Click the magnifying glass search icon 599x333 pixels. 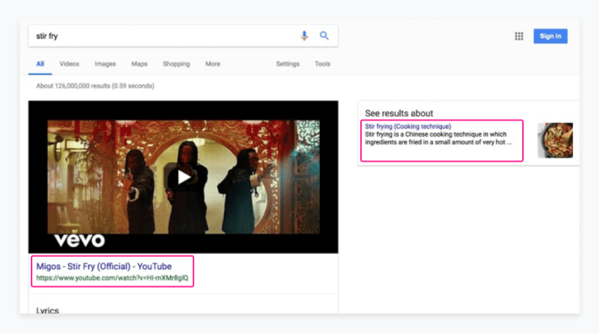[x=324, y=36]
